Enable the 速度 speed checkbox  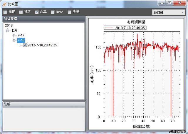coord(21,12)
